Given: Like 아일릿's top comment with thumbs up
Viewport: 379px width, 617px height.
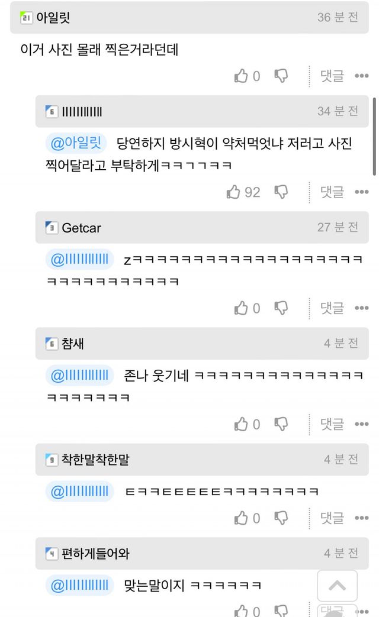Looking at the screenshot, I should [x=240, y=76].
